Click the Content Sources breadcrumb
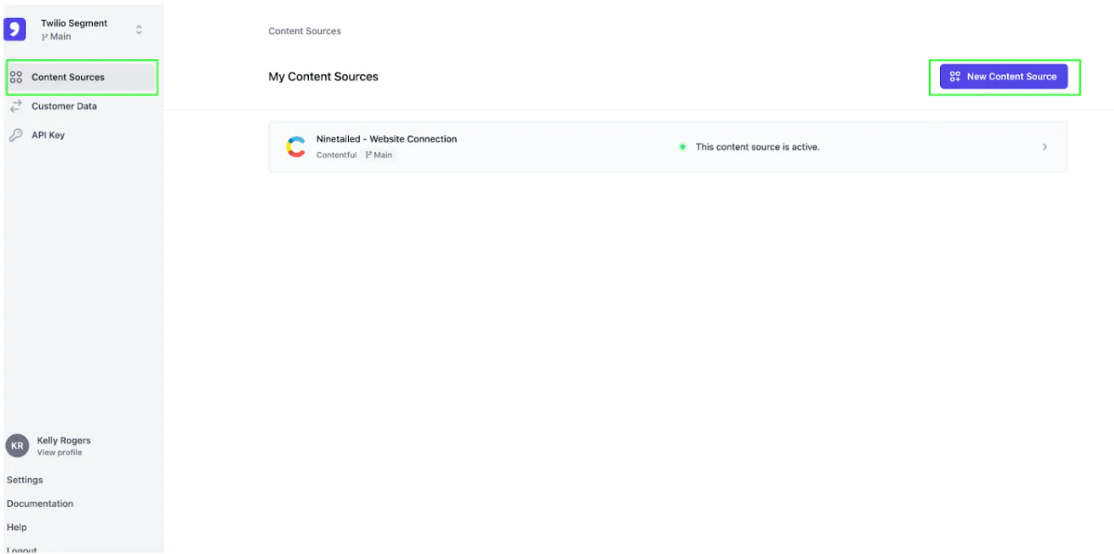The width and height of the screenshot is (1114, 554). click(305, 31)
